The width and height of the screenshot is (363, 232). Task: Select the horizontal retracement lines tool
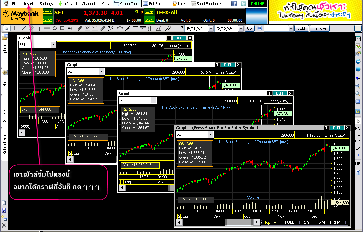coord(135,28)
